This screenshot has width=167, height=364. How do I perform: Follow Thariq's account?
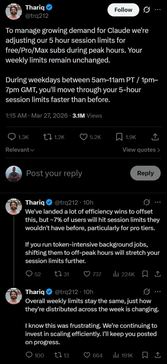point(123,10)
